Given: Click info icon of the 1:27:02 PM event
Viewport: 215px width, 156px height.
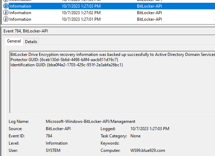Looking at the screenshot, I should pyautogui.click(x=6, y=13).
